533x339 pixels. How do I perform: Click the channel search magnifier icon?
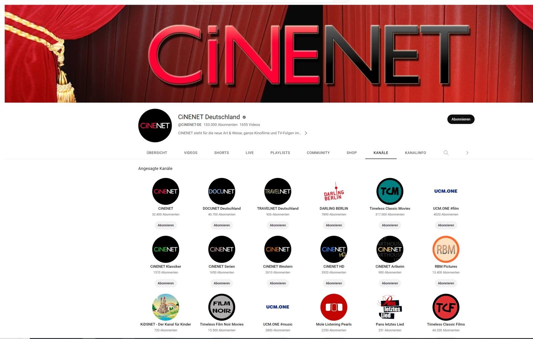point(446,153)
